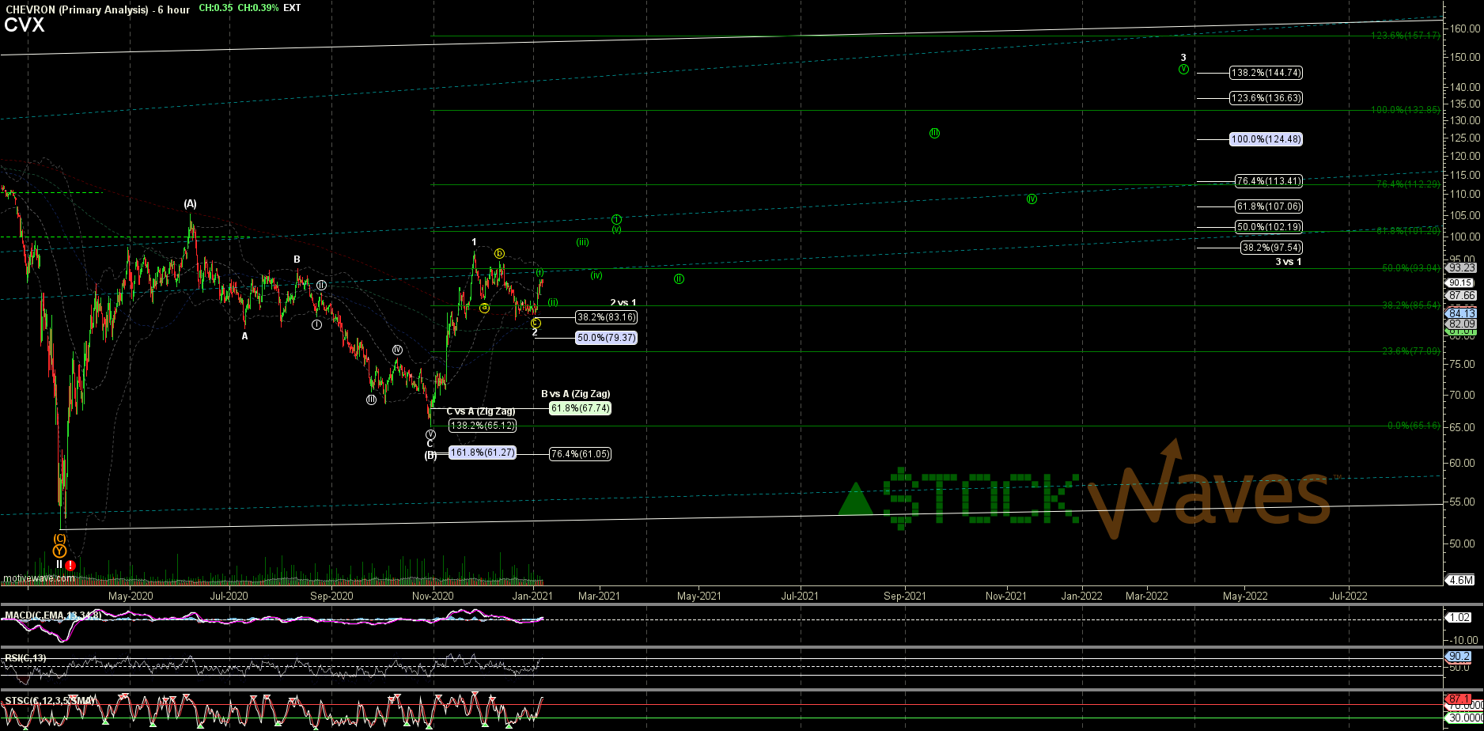Click the 4.6M volume tag
1484x731 pixels.
[x=1460, y=580]
